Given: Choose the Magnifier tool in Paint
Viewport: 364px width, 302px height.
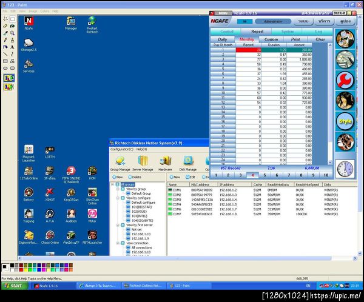Looking at the screenshot, I should tap(13, 33).
